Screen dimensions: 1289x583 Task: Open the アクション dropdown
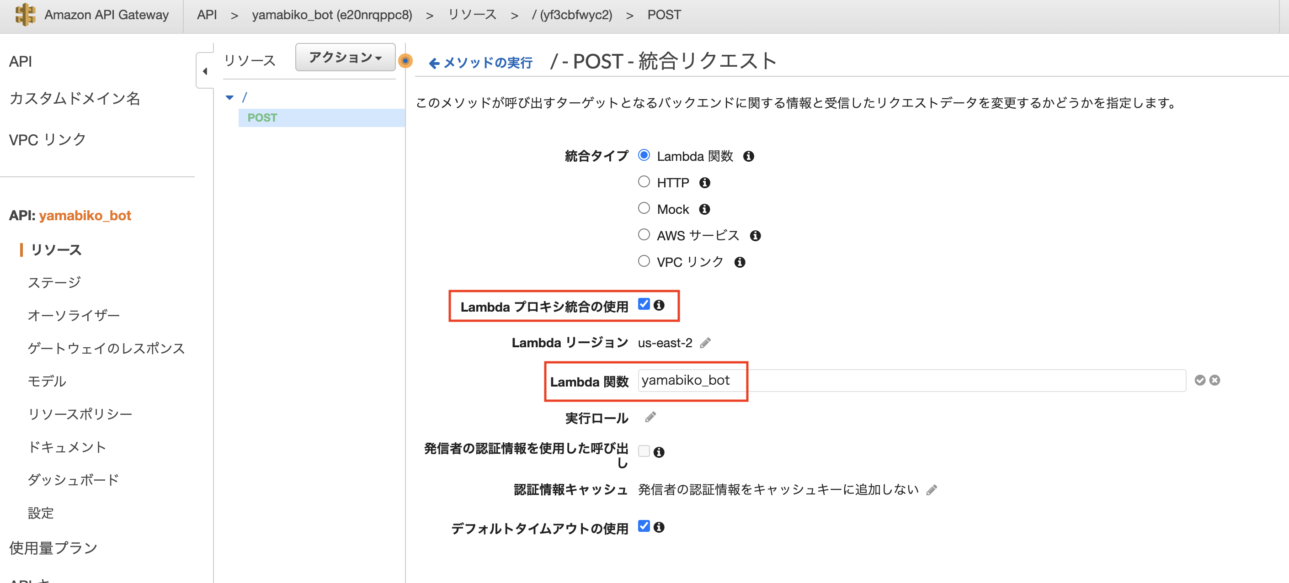pyautogui.click(x=345, y=58)
